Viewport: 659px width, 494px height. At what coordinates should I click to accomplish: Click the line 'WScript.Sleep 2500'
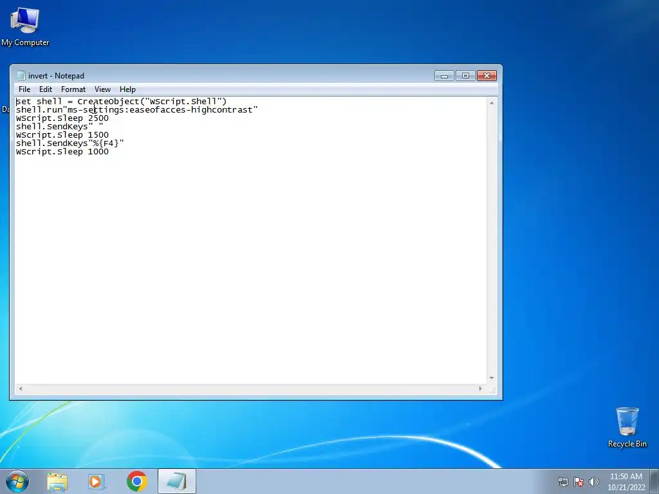[x=62, y=118]
